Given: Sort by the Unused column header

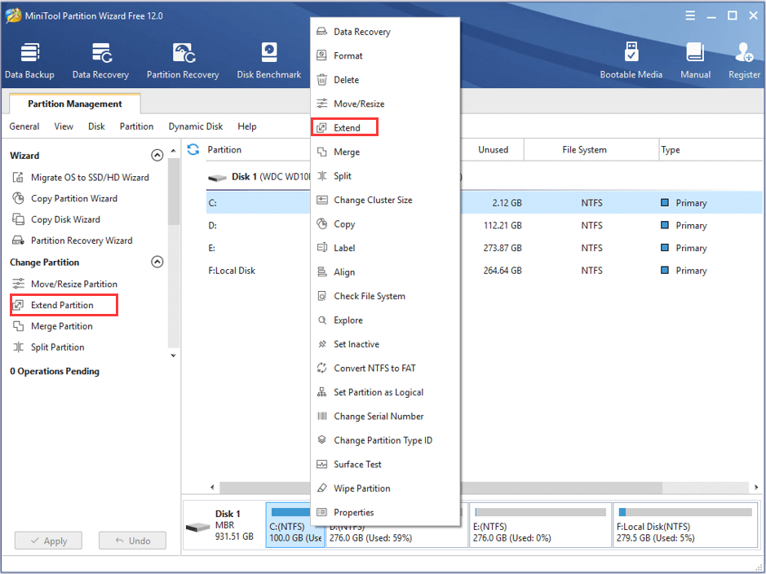Looking at the screenshot, I should click(491, 149).
